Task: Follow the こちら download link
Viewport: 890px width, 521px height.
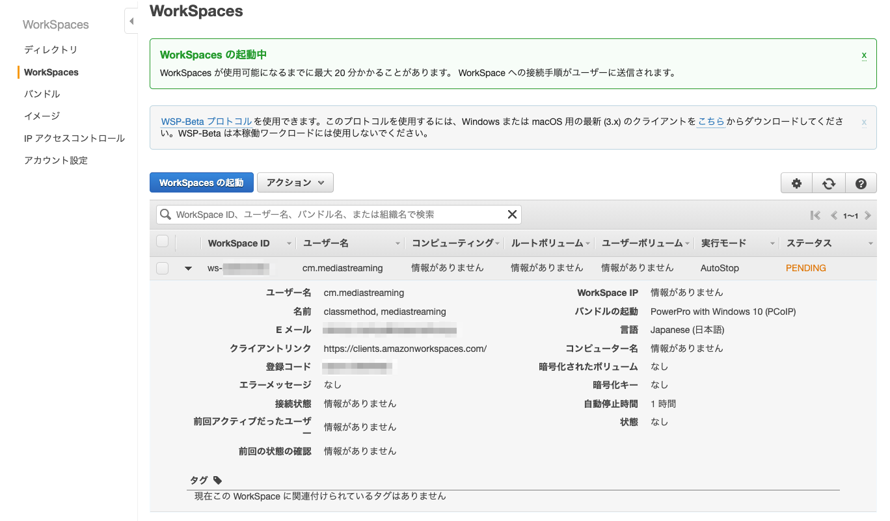Action: pos(711,121)
